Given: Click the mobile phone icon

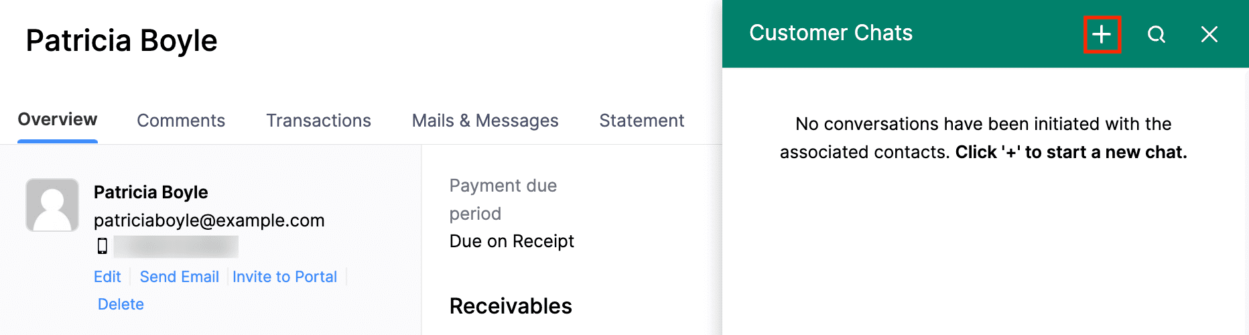Looking at the screenshot, I should (x=103, y=246).
